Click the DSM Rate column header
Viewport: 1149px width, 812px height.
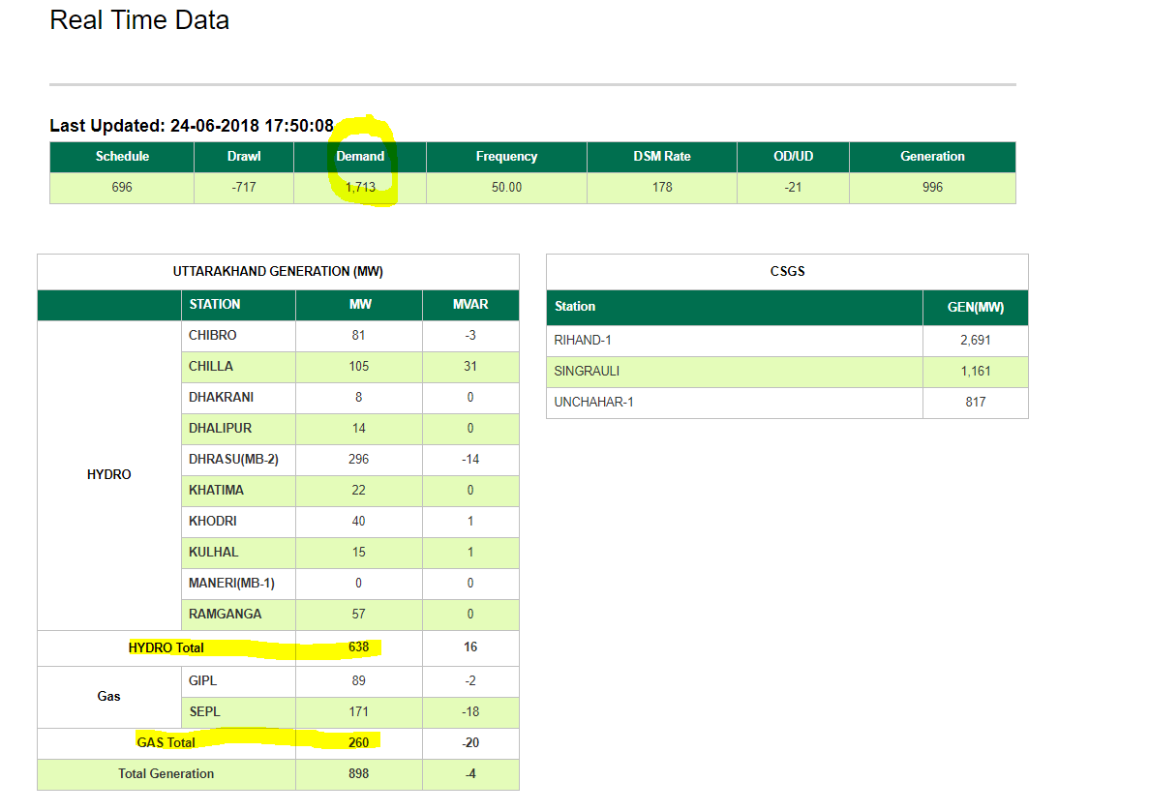(x=662, y=157)
